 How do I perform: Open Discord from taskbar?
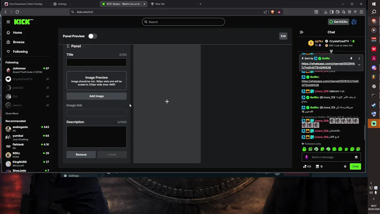[x=374, y=68]
